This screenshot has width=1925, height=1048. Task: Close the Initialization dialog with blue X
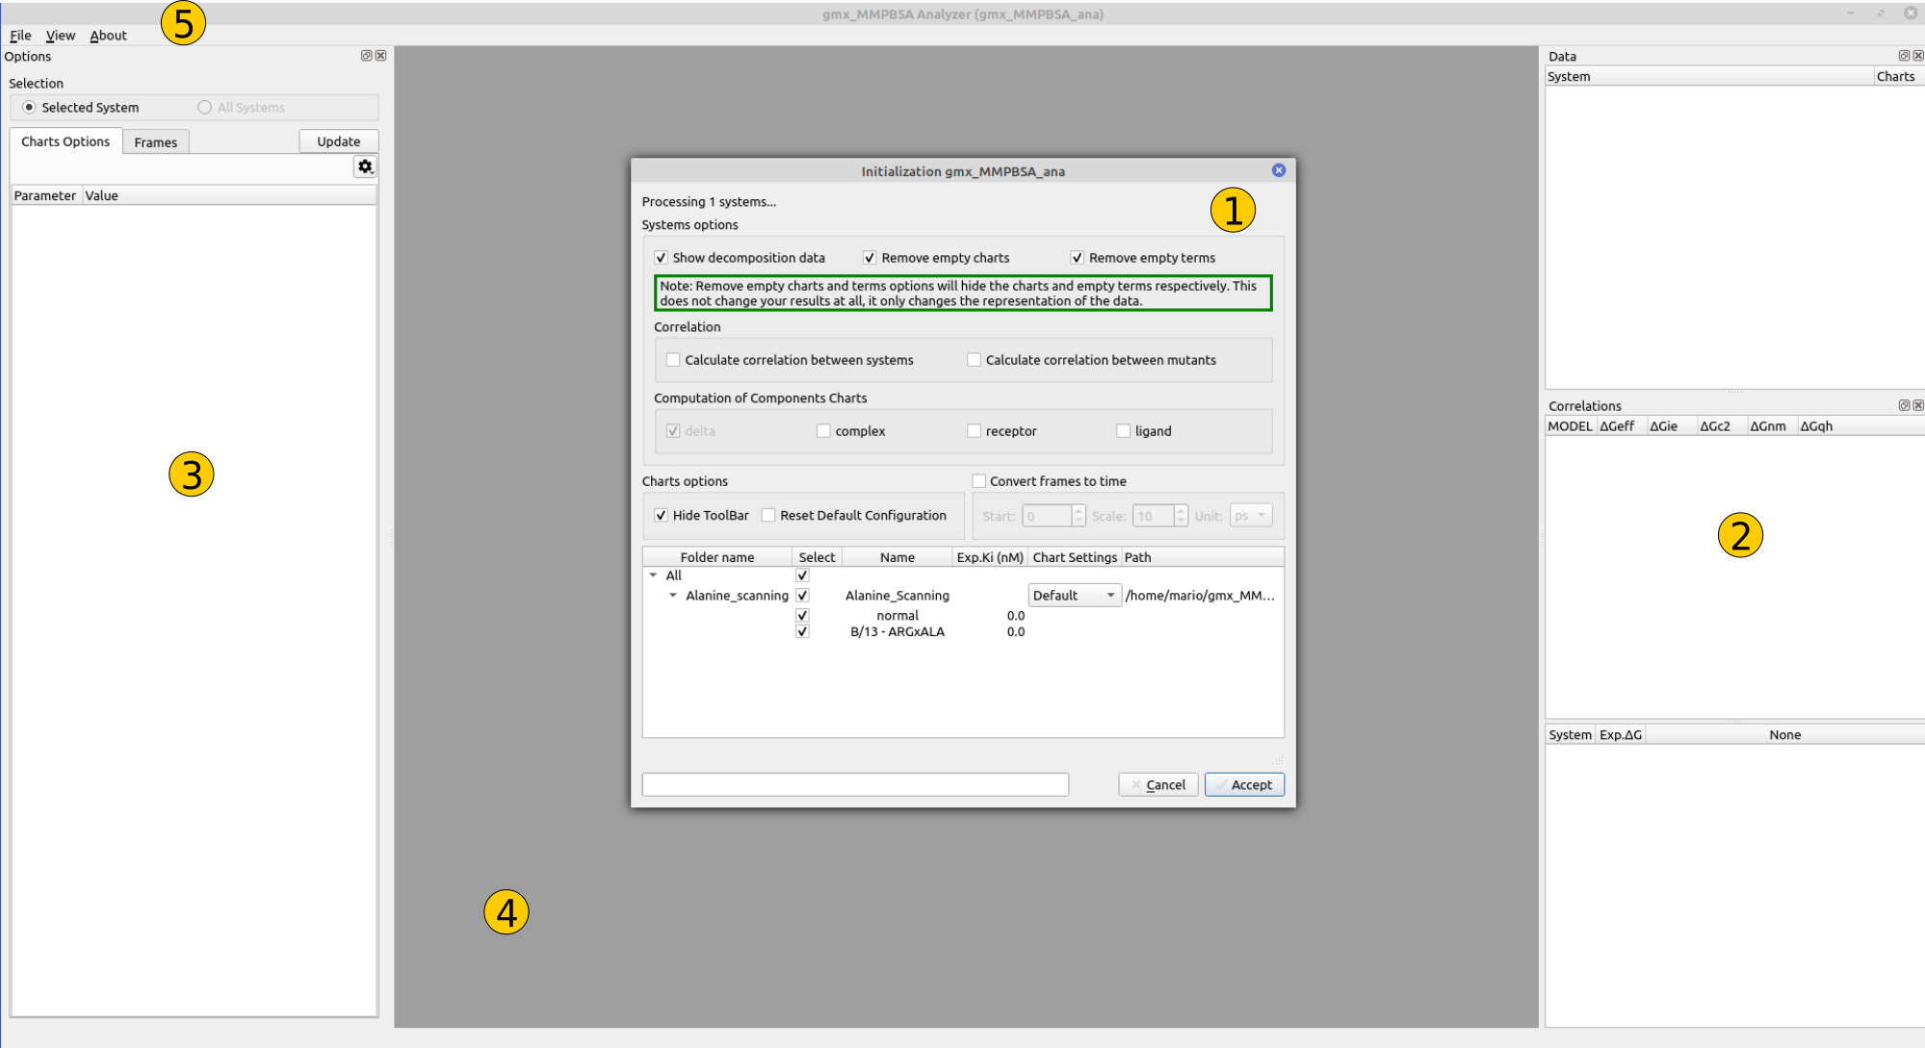1278,170
